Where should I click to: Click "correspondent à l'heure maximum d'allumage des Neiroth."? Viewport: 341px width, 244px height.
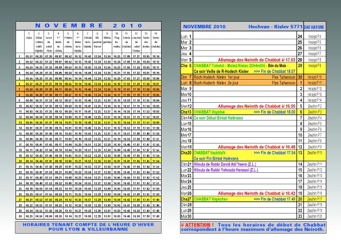[253, 230]
